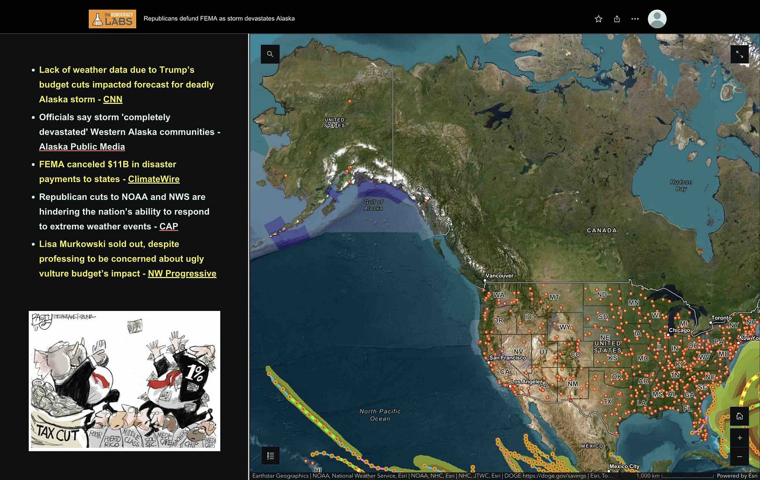The height and width of the screenshot is (480, 760).
Task: Click the Gulf of Alaska label
Action: 374,205
